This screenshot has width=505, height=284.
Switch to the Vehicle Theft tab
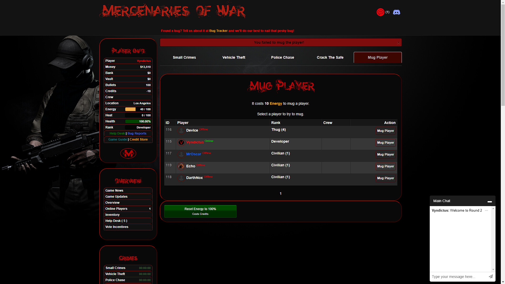point(234,57)
